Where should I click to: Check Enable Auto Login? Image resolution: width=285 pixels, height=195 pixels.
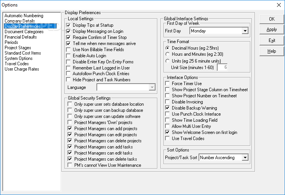pos(68,56)
